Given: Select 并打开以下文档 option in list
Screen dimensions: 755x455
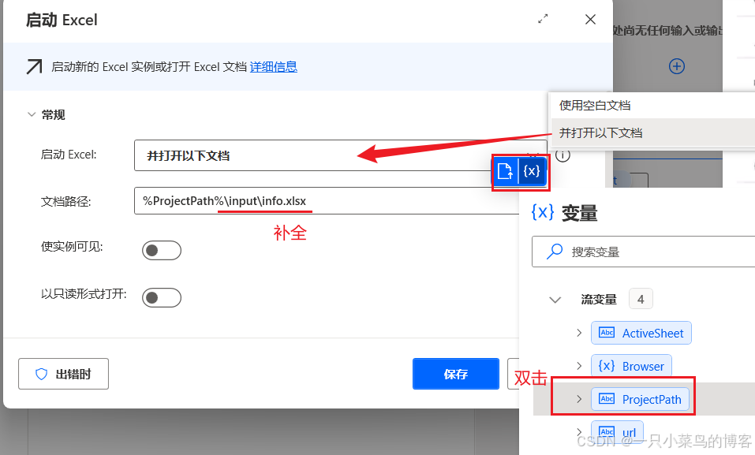Looking at the screenshot, I should click(x=652, y=132).
